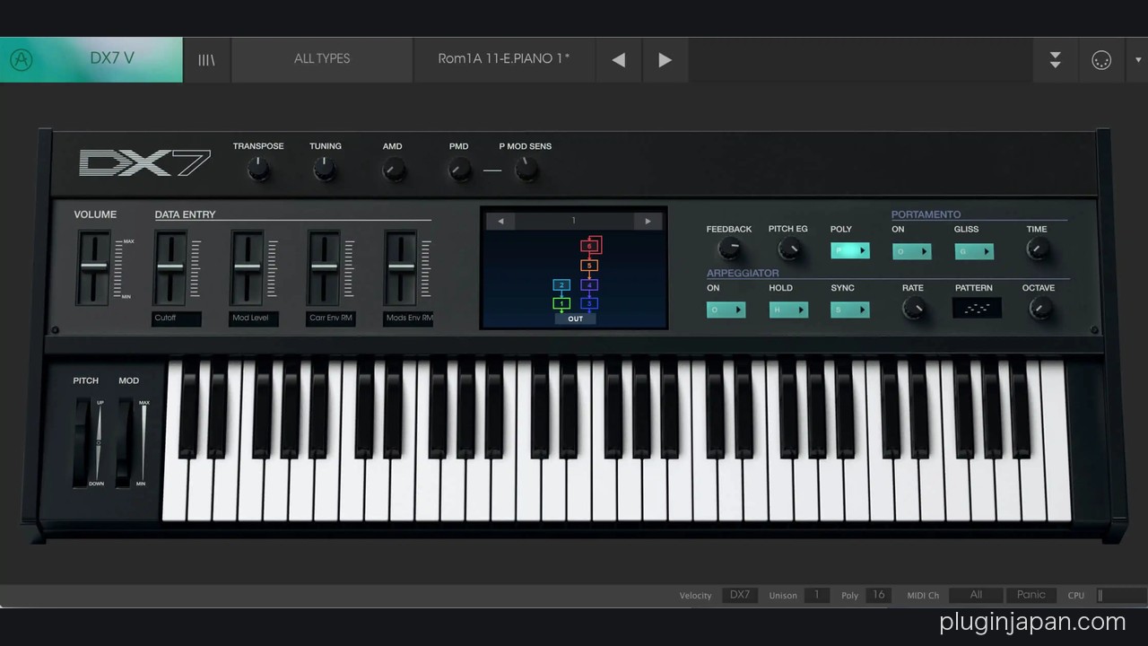Click the Rom1A 11-E.PIANO 1 preset name

tap(504, 59)
